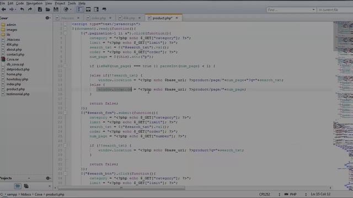Open the lib folder

click(8, 35)
